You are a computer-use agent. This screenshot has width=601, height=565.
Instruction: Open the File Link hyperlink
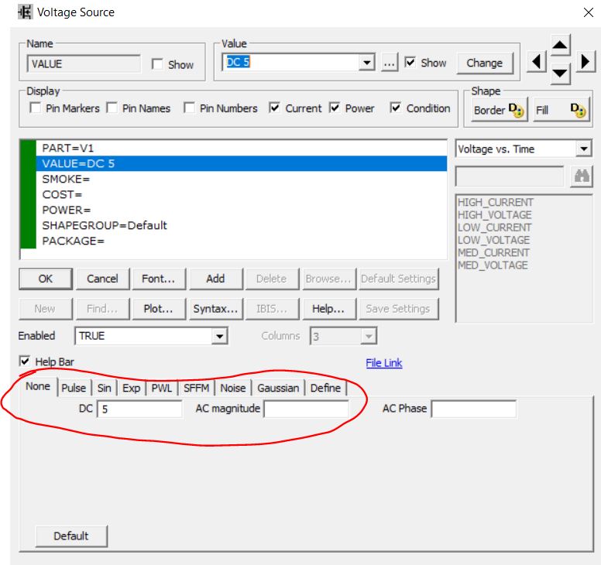383,363
